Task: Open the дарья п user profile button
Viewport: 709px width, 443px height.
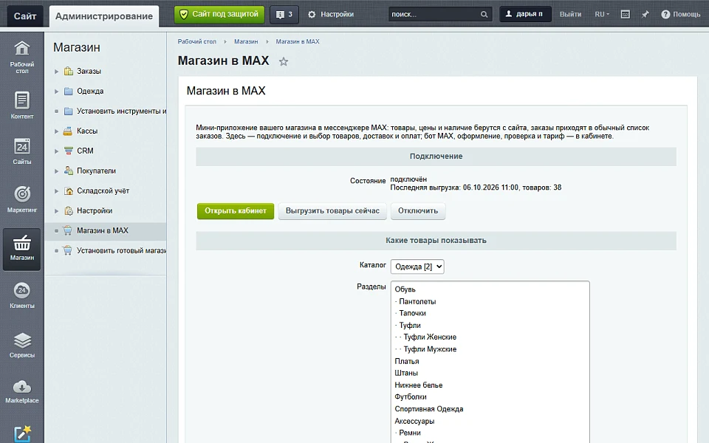Action: 525,15
